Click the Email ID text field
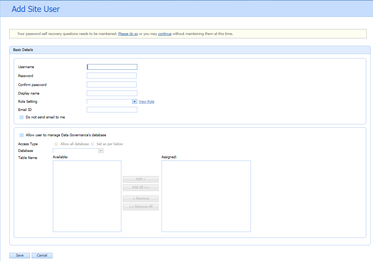Image resolution: width=373 pixels, height=261 pixels. click(112, 110)
